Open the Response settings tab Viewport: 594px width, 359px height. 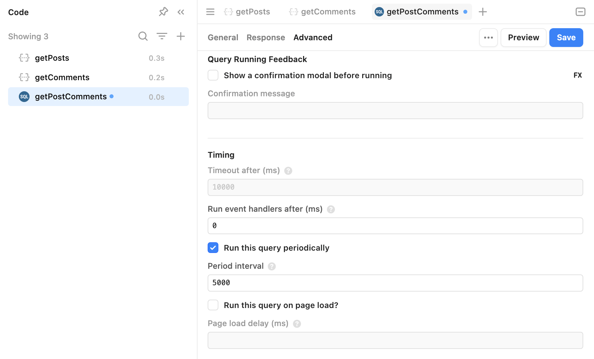point(266,38)
